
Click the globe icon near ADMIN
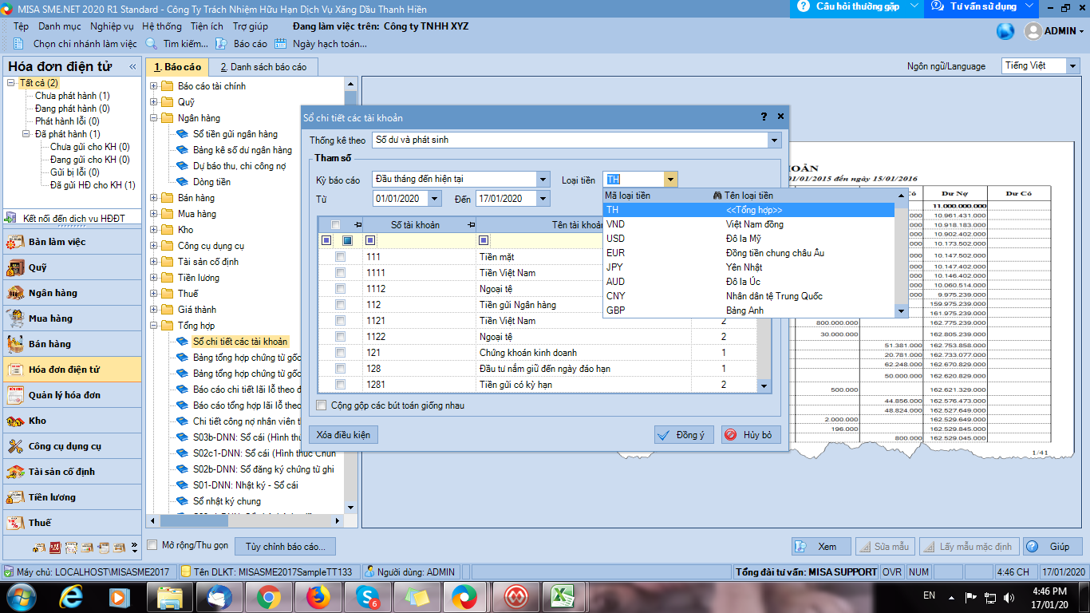1005,31
